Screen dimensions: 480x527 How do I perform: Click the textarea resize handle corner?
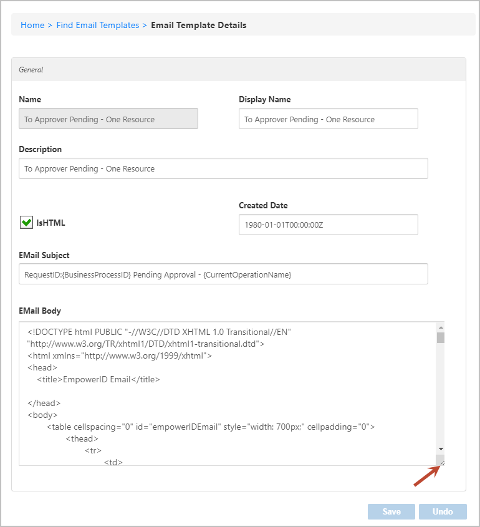click(441, 461)
